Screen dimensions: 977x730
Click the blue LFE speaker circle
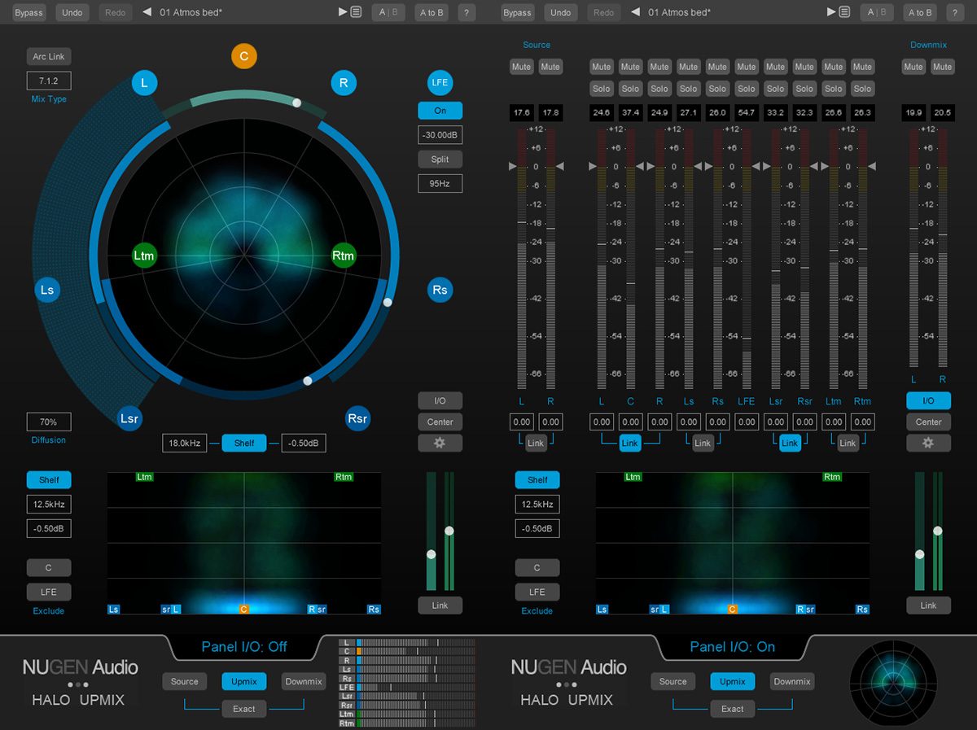tap(440, 82)
